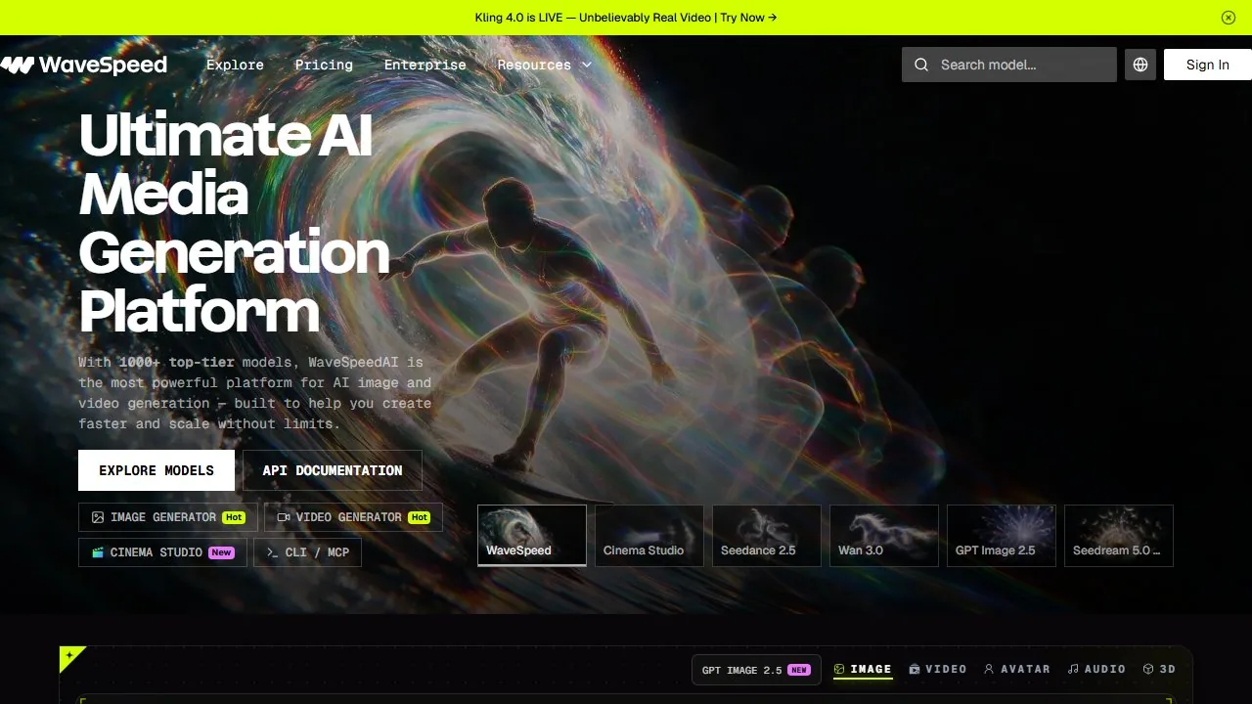The image size is (1252, 704).
Task: Click the WaveSpeed logo
Action: click(x=84, y=65)
